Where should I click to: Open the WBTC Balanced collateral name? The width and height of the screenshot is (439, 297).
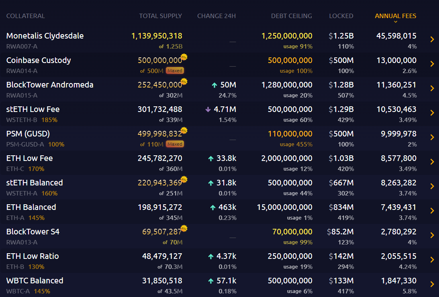35,281
